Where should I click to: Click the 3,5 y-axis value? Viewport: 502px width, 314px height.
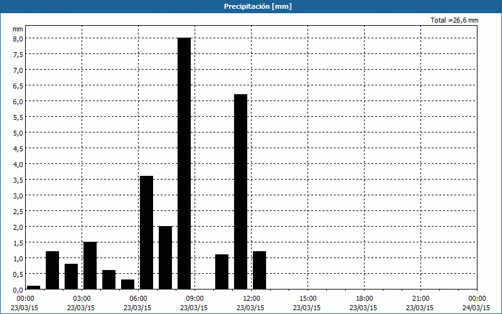pos(18,180)
